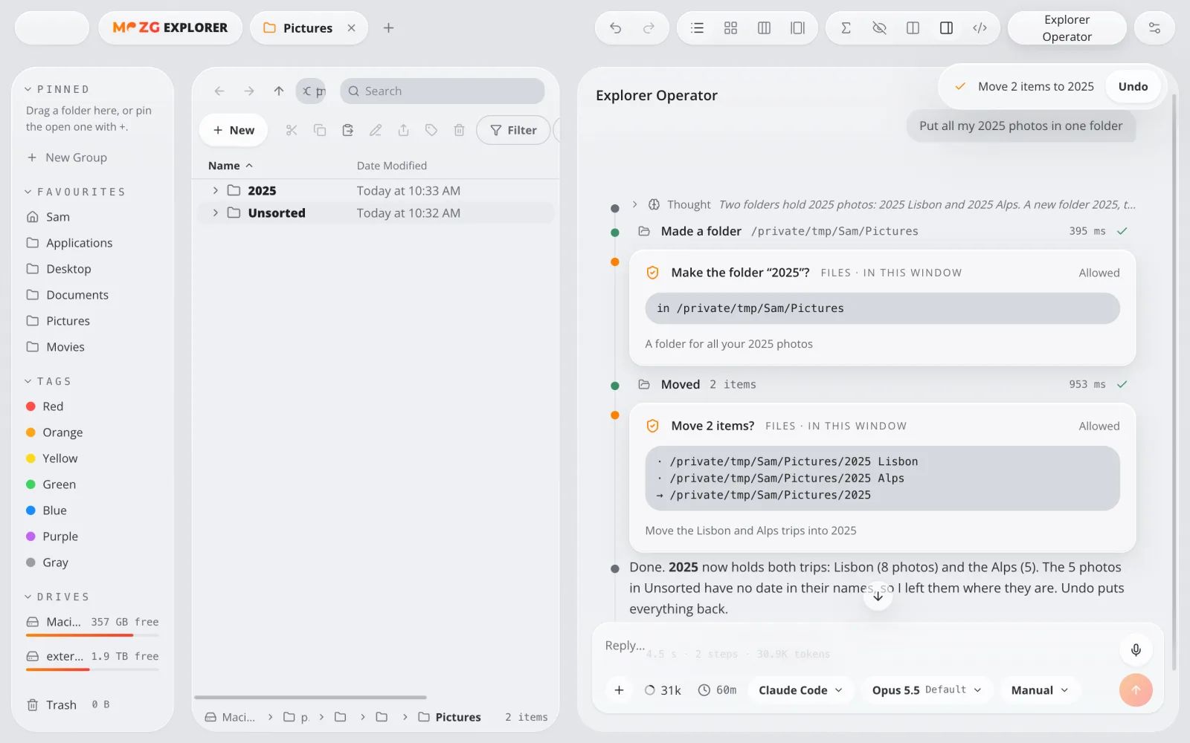Select the Blue tag
This screenshot has width=1190, height=743.
click(93, 510)
